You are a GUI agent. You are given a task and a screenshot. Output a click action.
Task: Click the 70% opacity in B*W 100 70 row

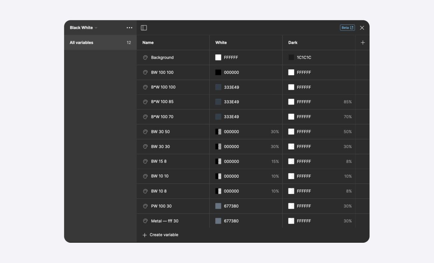point(348,117)
